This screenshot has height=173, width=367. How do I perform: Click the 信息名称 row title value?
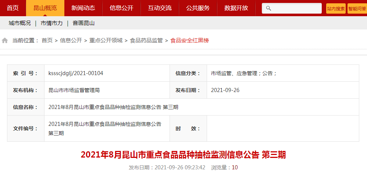coord(113,107)
